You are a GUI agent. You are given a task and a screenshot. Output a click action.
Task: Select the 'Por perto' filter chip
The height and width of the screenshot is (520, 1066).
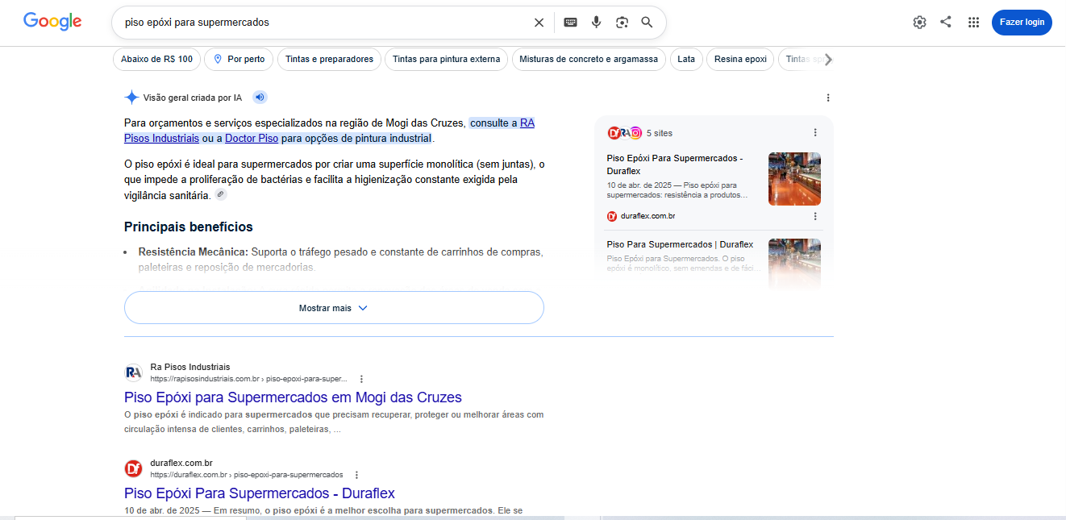point(238,59)
